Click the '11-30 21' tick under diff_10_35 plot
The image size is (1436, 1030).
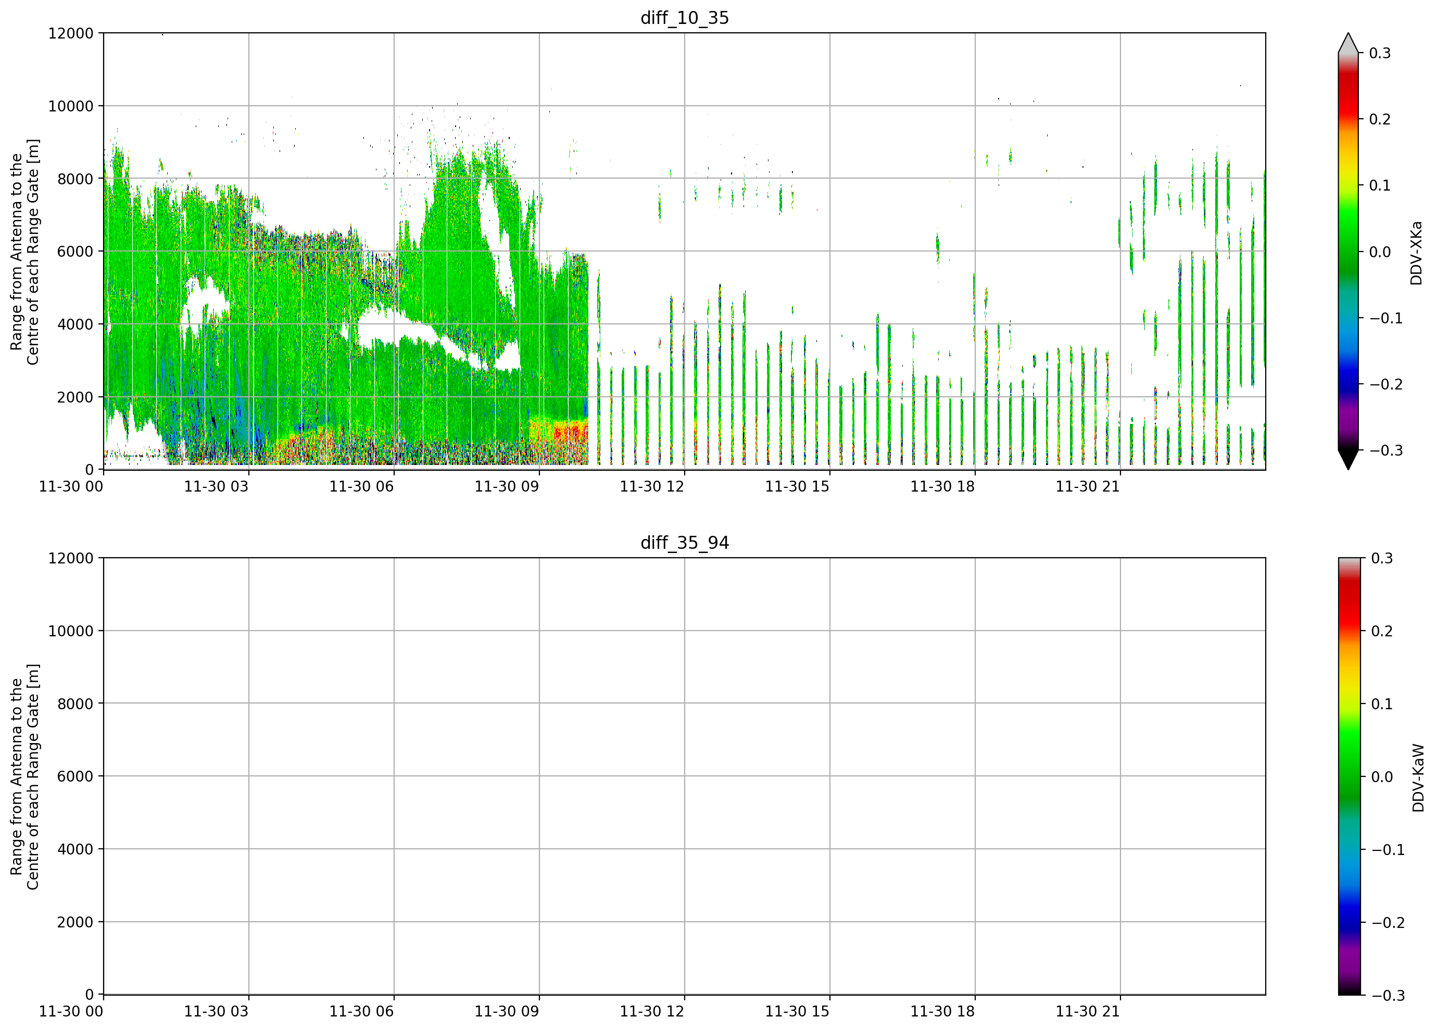[x=1087, y=486]
